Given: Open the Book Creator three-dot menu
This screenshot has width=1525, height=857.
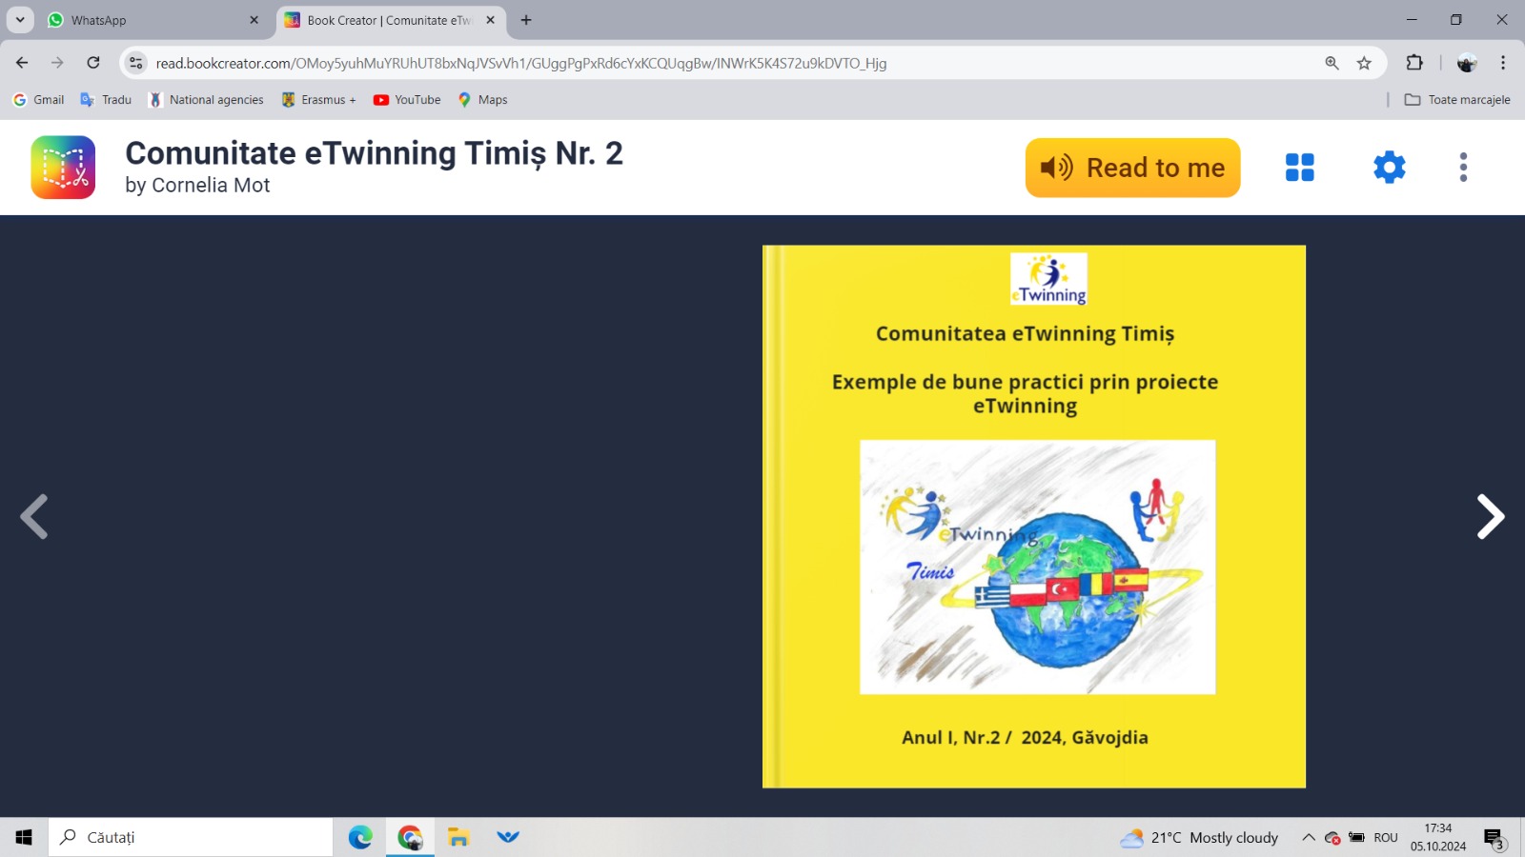Looking at the screenshot, I should (x=1463, y=168).
